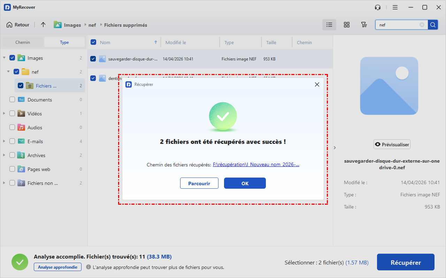Screen dimensions: 446x278
Task: Open the recovered files path link
Action: click(x=256, y=165)
